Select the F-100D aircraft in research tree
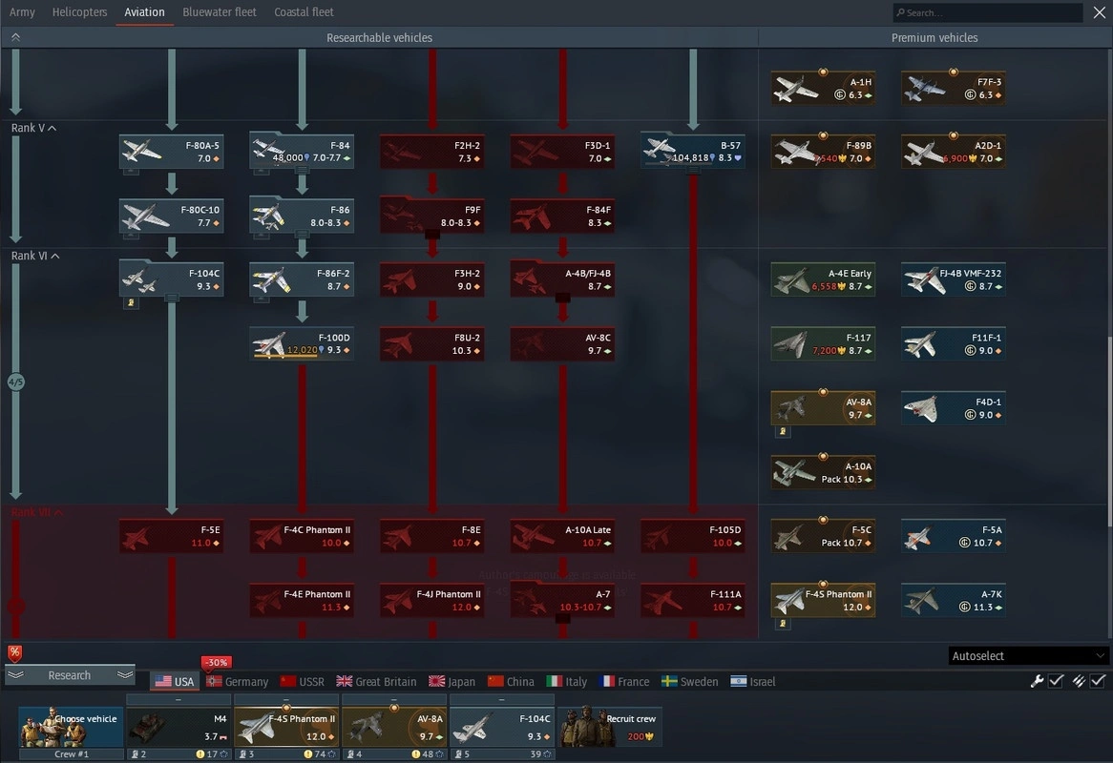 302,343
